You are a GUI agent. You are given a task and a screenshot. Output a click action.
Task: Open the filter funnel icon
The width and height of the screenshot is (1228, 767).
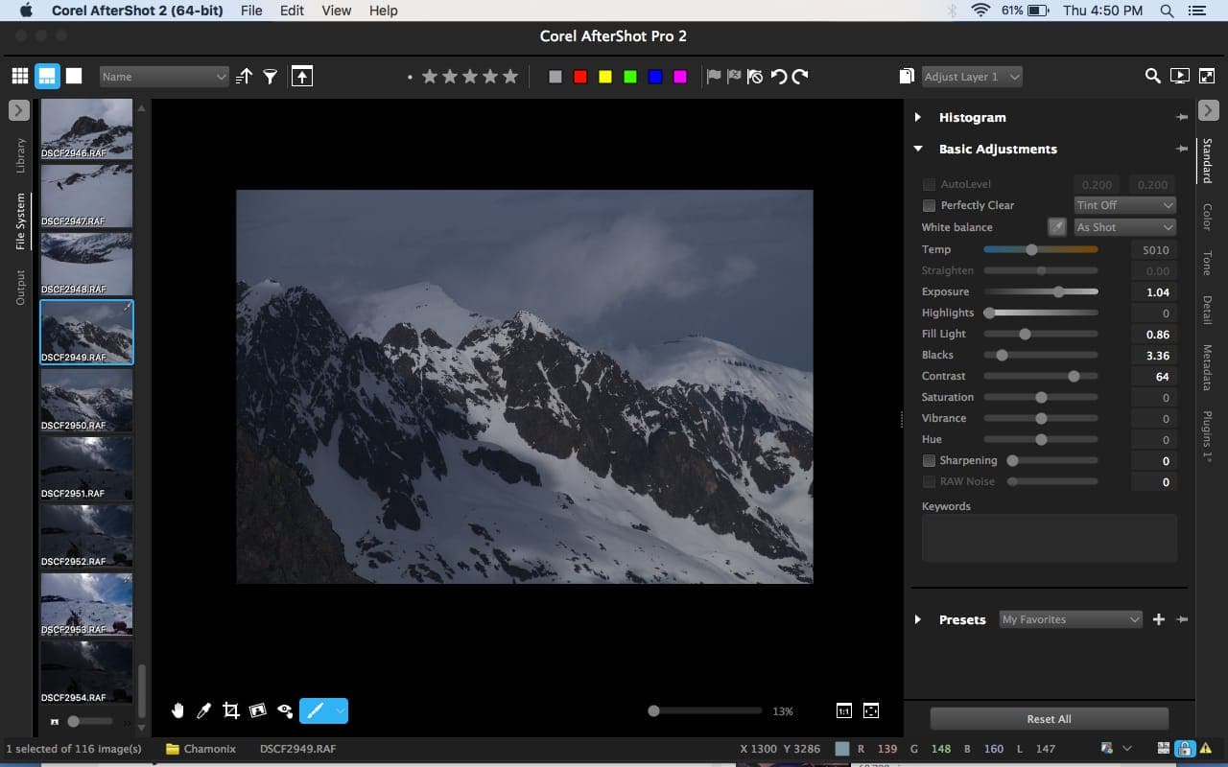tap(271, 77)
